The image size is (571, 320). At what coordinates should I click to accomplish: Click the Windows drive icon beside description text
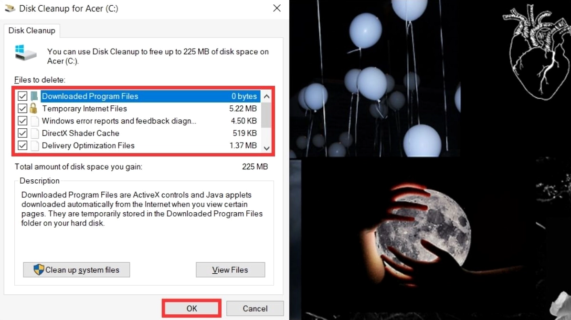[25, 53]
